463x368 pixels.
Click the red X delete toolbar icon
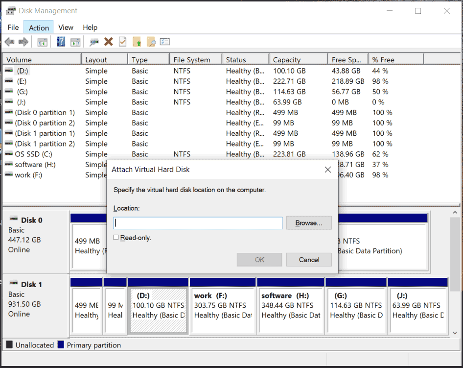point(108,42)
